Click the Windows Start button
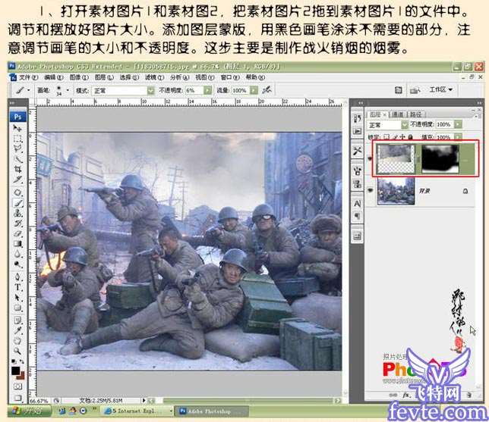The height and width of the screenshot is (422, 489). click(x=30, y=411)
